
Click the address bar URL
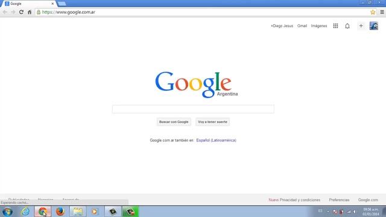point(68,12)
